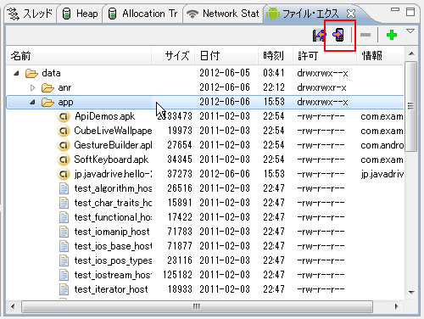Image resolution: width=424 pixels, height=319 pixels.
Task: Sort by the 名前 column header
Action: [x=79, y=56]
